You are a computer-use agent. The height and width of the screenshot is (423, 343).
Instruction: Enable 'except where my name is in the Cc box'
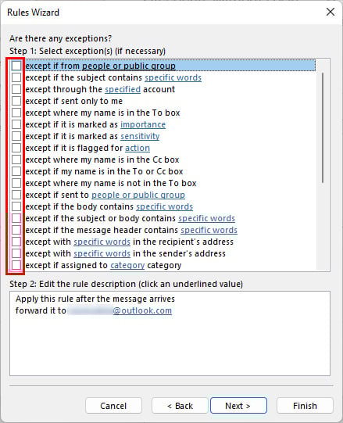point(16,160)
